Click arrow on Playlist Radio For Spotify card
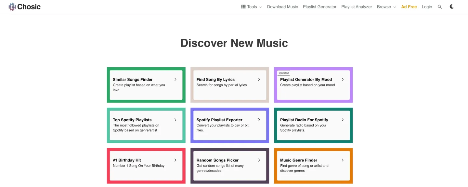The width and height of the screenshot is (468, 187). [x=343, y=120]
